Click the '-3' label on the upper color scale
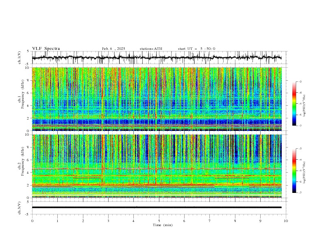 [300, 81]
